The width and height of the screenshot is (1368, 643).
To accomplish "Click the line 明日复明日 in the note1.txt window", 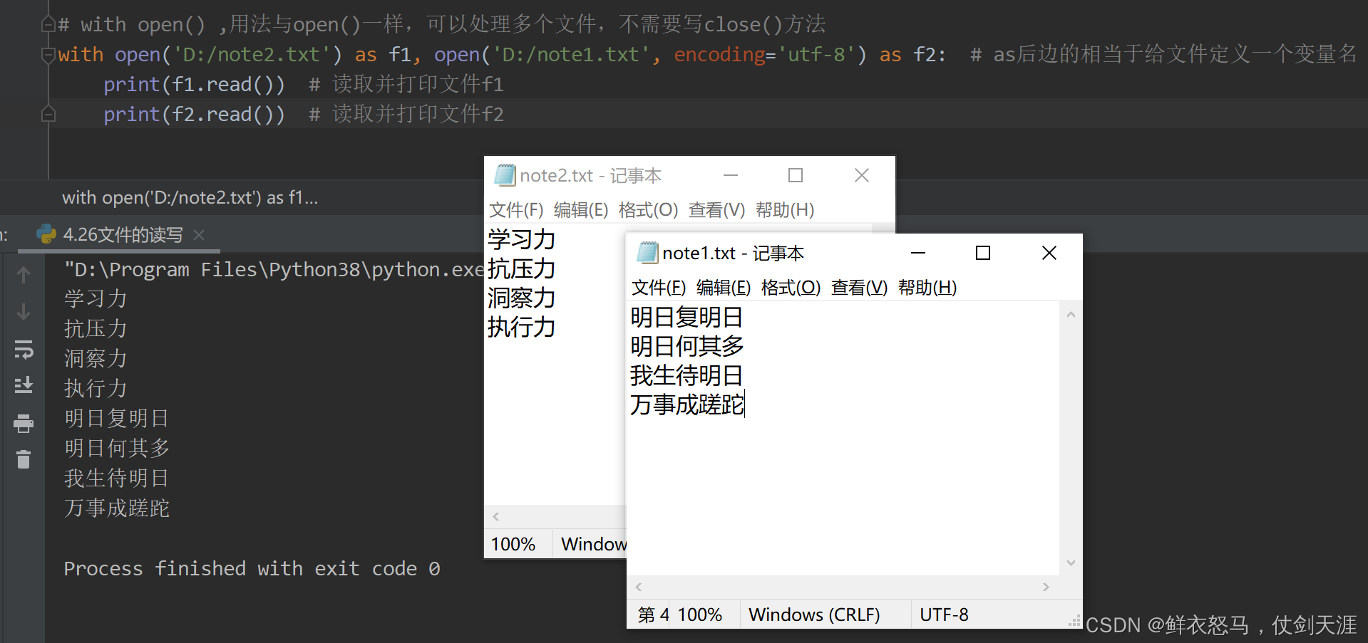I will coord(686,317).
